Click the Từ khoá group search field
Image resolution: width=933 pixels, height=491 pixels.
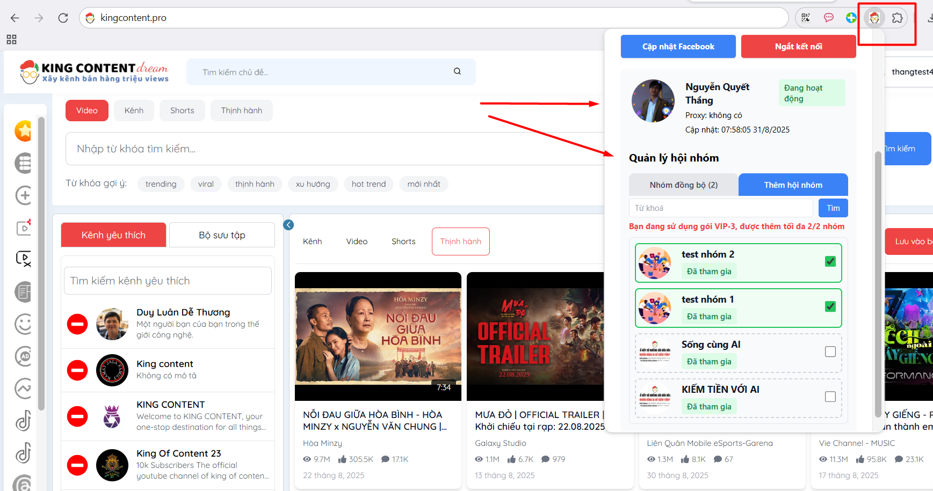[720, 208]
